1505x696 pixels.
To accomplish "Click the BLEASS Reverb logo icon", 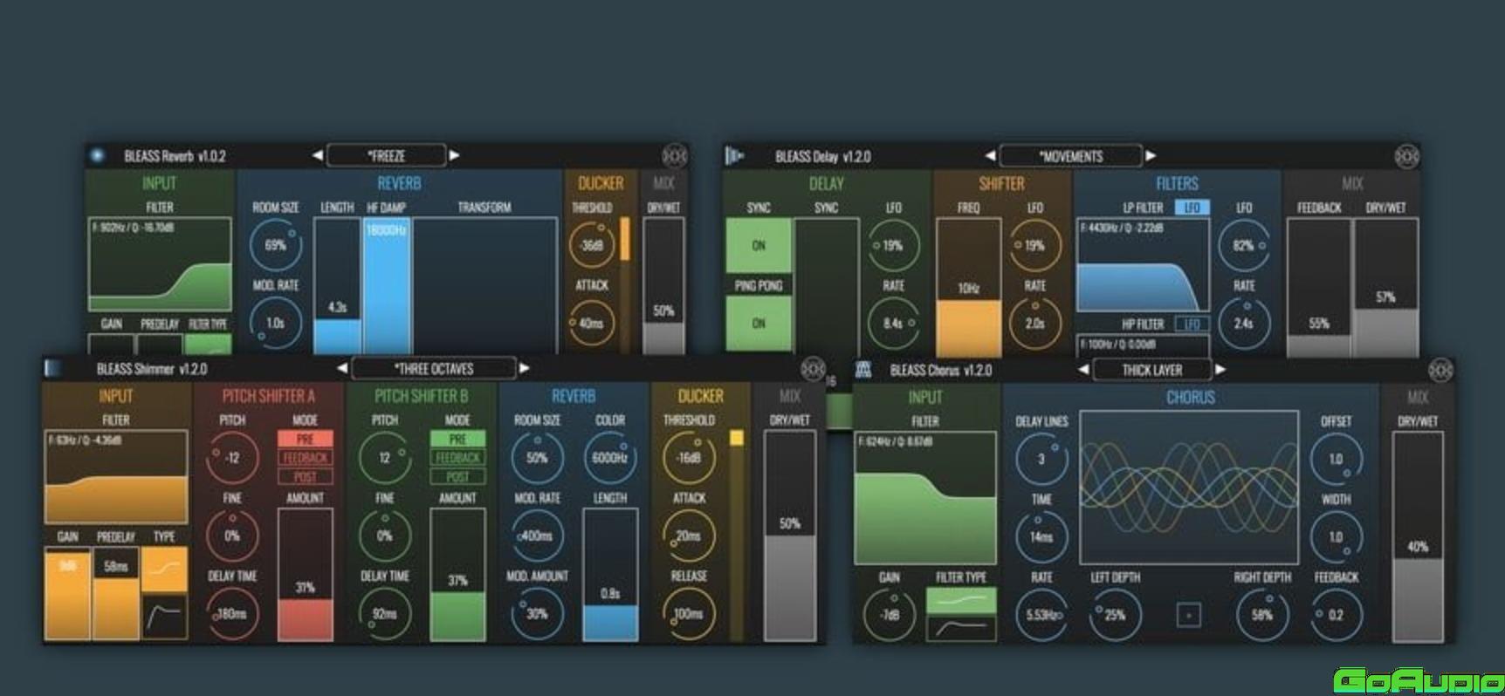I will click(x=97, y=155).
